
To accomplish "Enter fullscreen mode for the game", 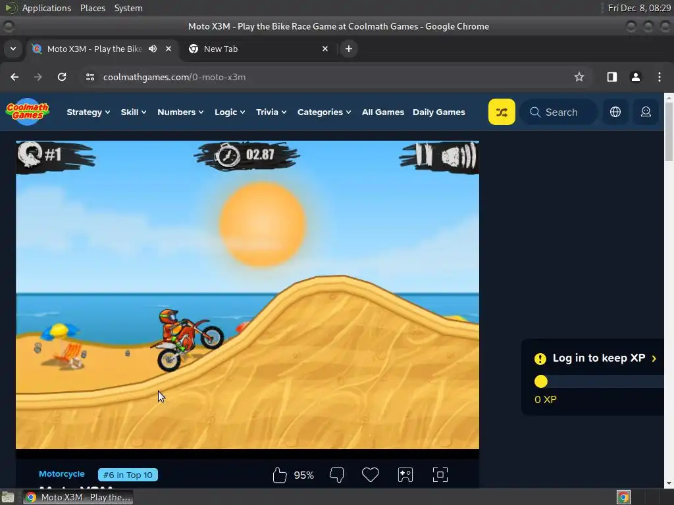I will coord(440,475).
